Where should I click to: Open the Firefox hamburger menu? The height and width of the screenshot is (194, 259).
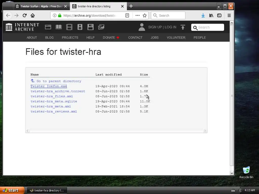coord(229,15)
